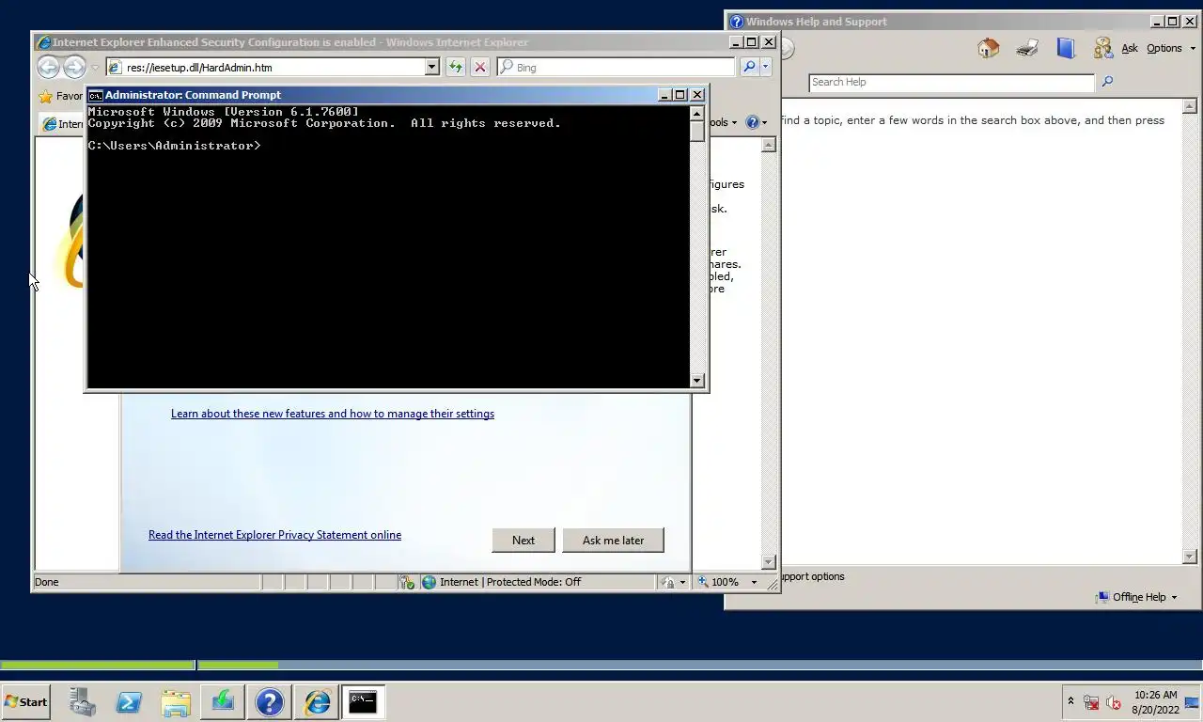Viewport: 1203px width, 722px height.
Task: Click the Print icon in Help and Support
Action: (x=1027, y=48)
